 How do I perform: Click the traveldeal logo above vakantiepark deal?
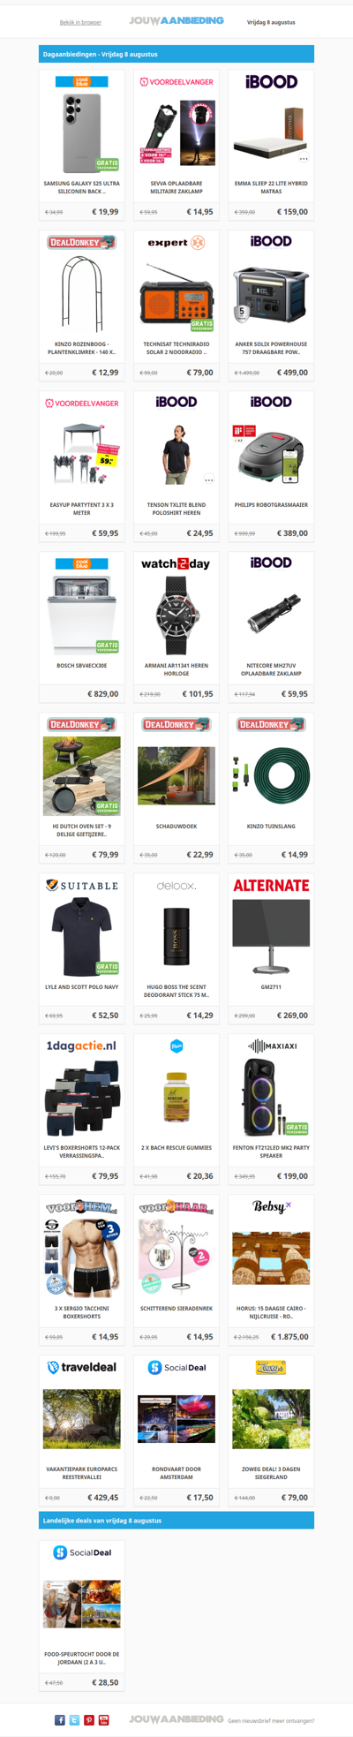tap(81, 1367)
